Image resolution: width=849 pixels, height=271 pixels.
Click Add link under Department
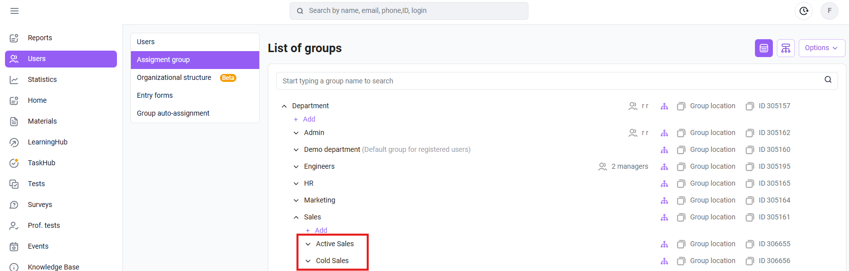pos(305,119)
